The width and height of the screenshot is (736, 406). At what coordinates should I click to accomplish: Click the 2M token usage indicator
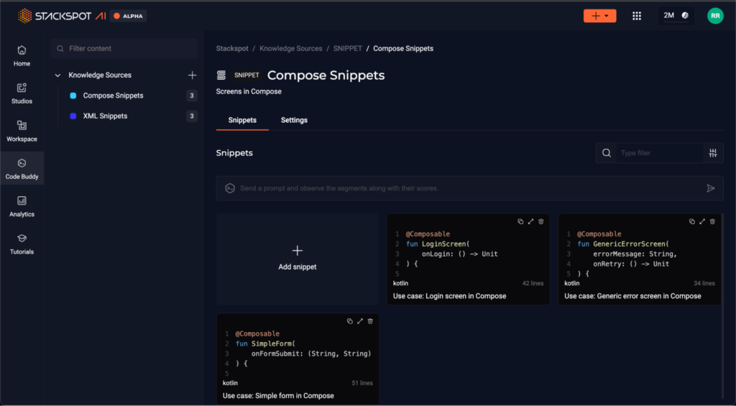click(x=676, y=16)
